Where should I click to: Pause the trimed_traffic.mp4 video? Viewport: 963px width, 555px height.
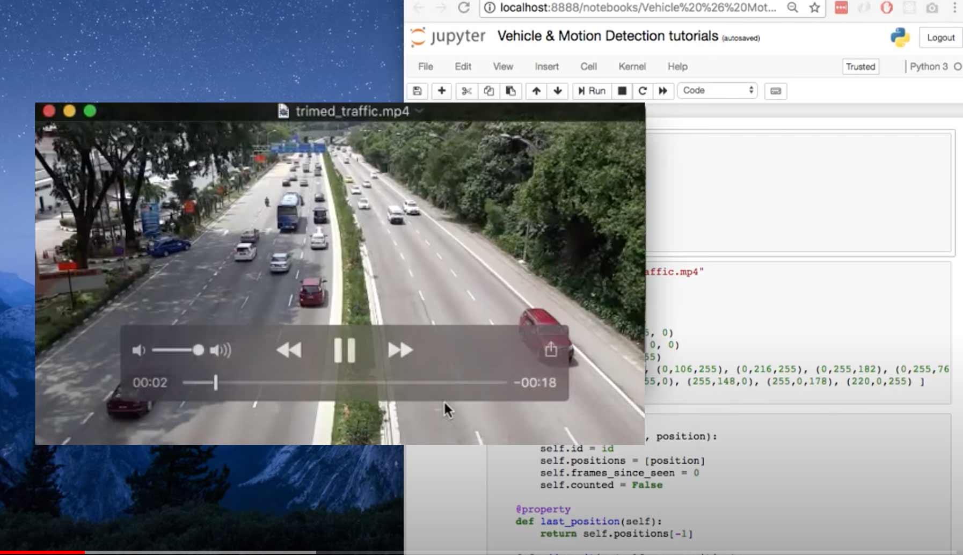coord(345,350)
